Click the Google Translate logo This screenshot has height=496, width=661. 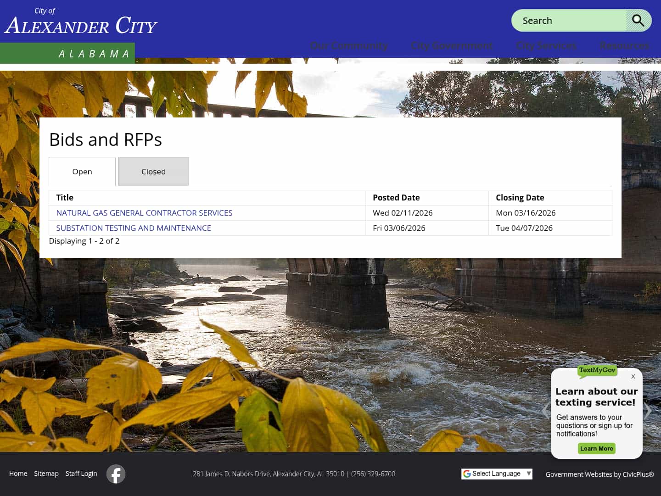tap(467, 474)
